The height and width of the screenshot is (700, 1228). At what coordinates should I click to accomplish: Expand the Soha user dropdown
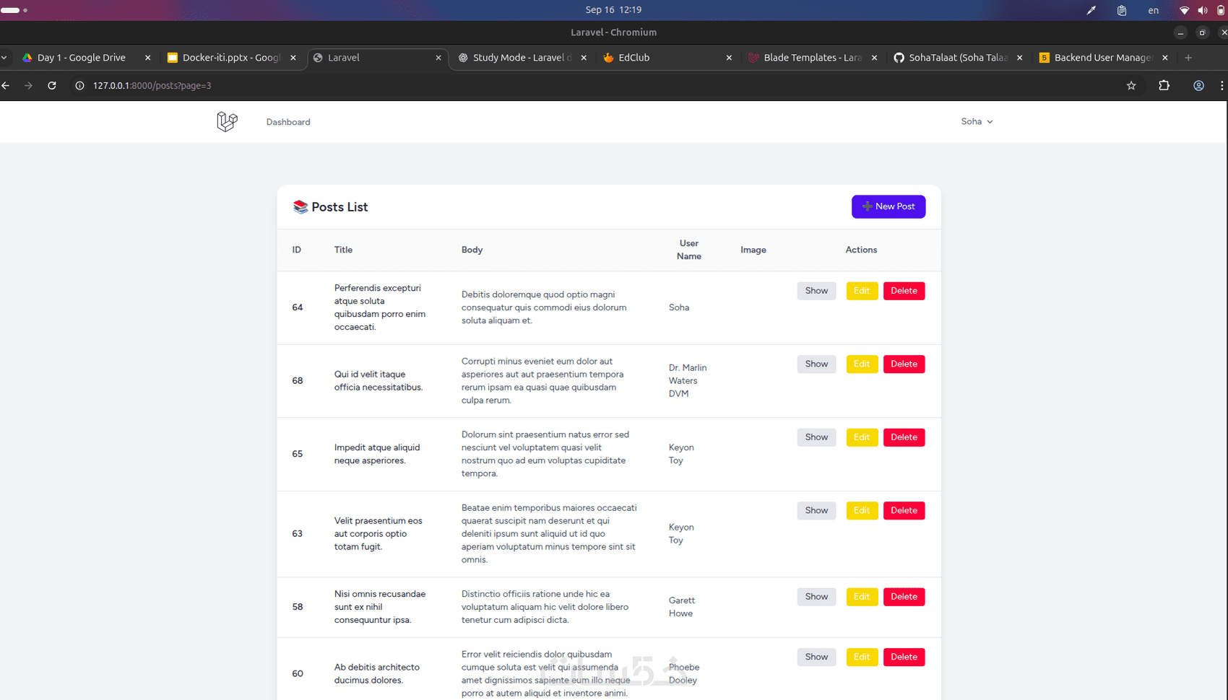(977, 122)
